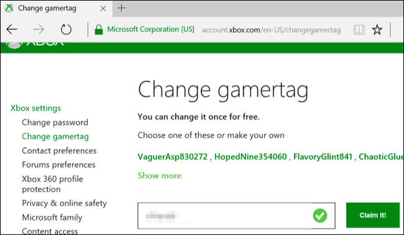Open Xbox settings sidebar heading
This screenshot has width=404, height=235.
[x=35, y=108]
